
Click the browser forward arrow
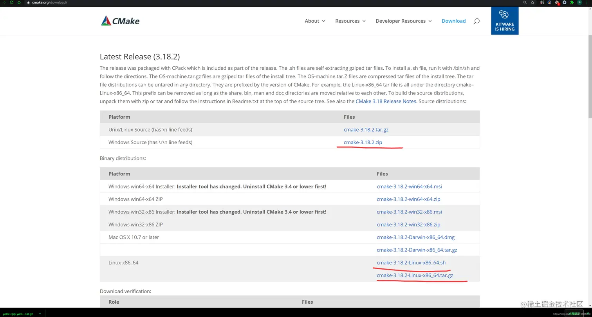pyautogui.click(x=4, y=2)
